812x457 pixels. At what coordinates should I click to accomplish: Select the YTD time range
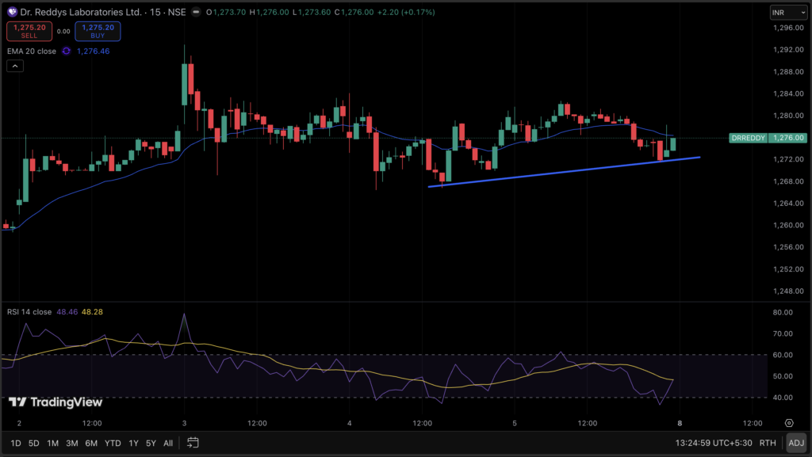113,443
